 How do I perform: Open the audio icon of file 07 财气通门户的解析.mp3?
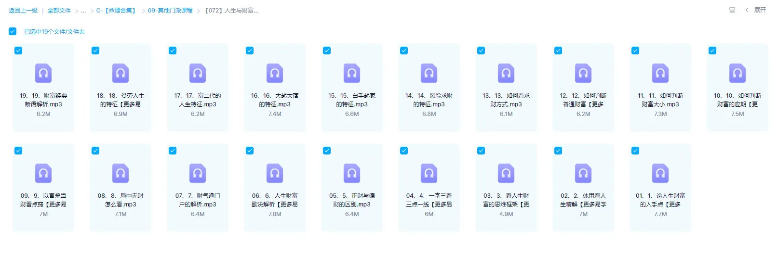198,173
